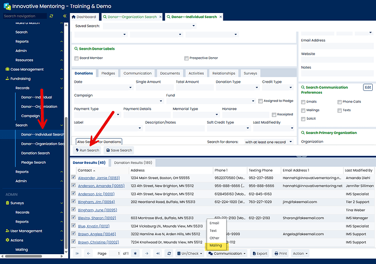Image resolution: width=376 pixels, height=264 pixels.
Task: Toggle the Assigned to Pledge checkbox
Action: tap(260, 101)
